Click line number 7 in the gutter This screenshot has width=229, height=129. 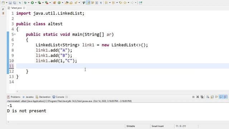point(13,45)
